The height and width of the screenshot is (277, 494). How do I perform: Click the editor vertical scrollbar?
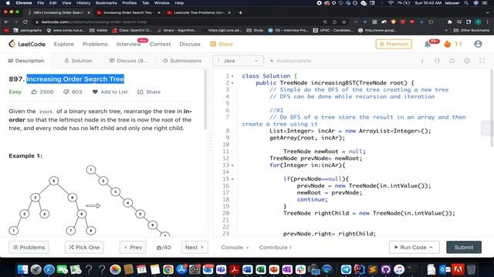click(x=492, y=108)
